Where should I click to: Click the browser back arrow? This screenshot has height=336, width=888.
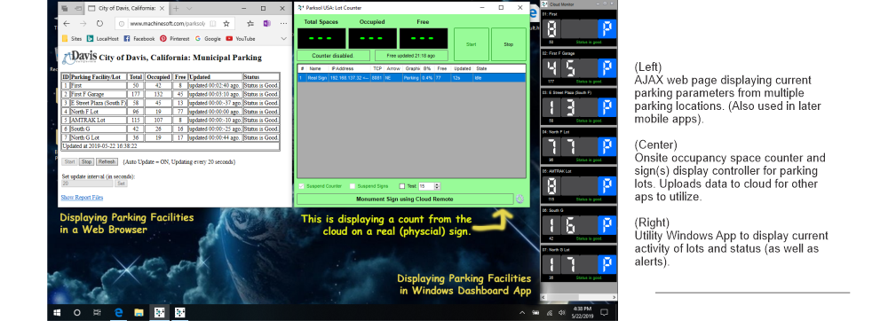coord(67,24)
